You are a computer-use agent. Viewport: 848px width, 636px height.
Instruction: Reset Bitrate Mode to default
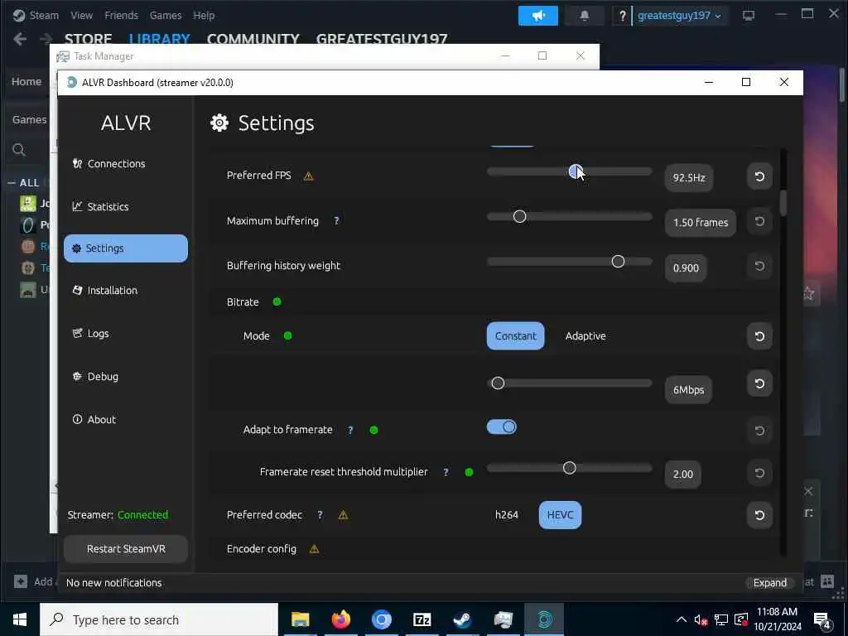[759, 336]
